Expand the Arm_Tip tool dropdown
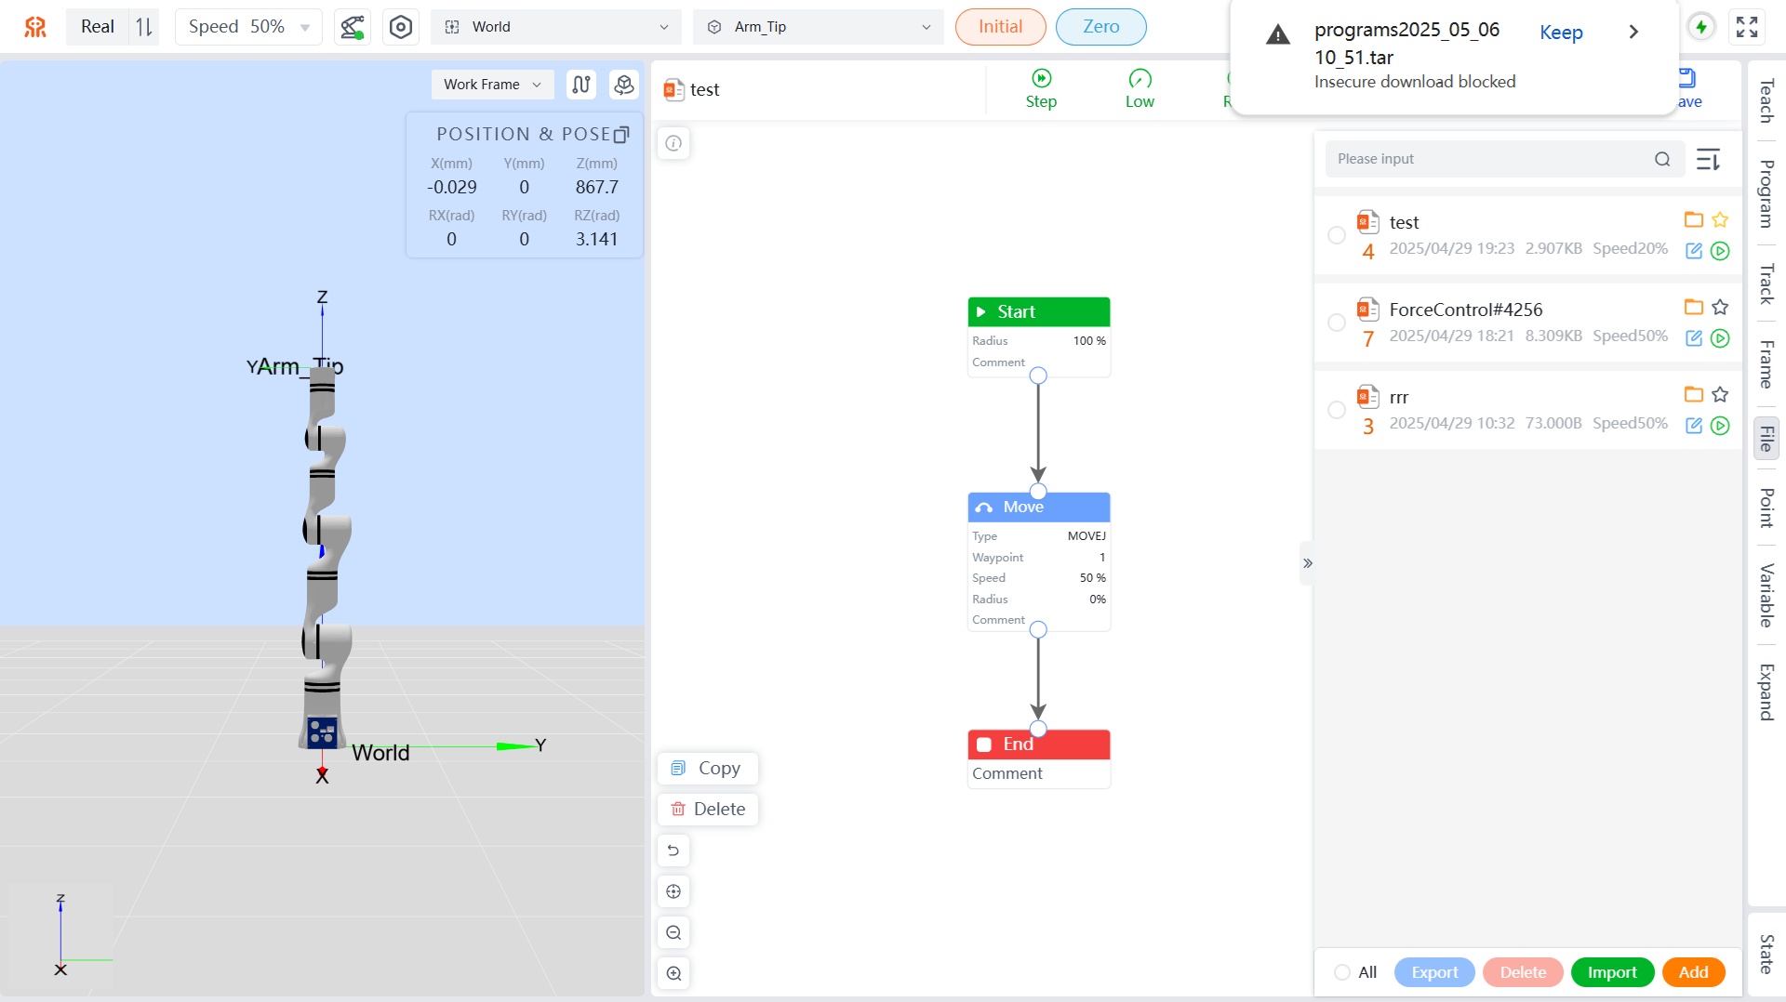Screen dimensions: 1786x1002 pyautogui.click(x=818, y=27)
